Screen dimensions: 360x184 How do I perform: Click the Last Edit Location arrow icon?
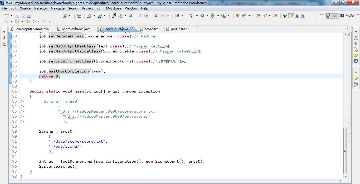pos(27,21)
